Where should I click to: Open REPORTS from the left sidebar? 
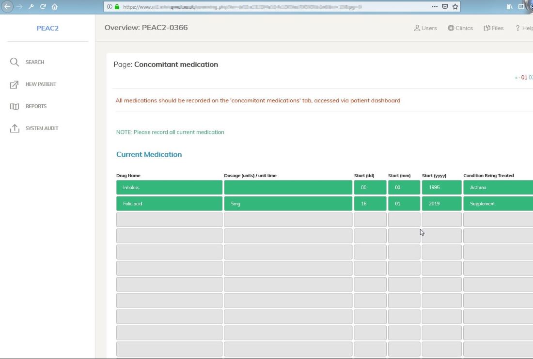coord(36,106)
